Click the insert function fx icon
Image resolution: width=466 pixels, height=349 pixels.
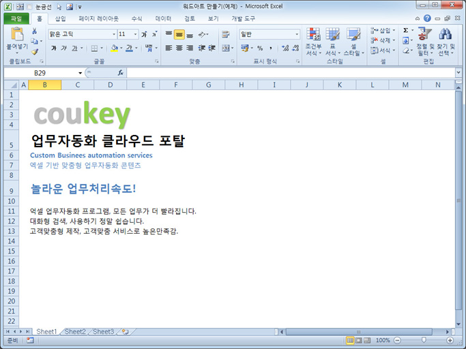(120, 73)
